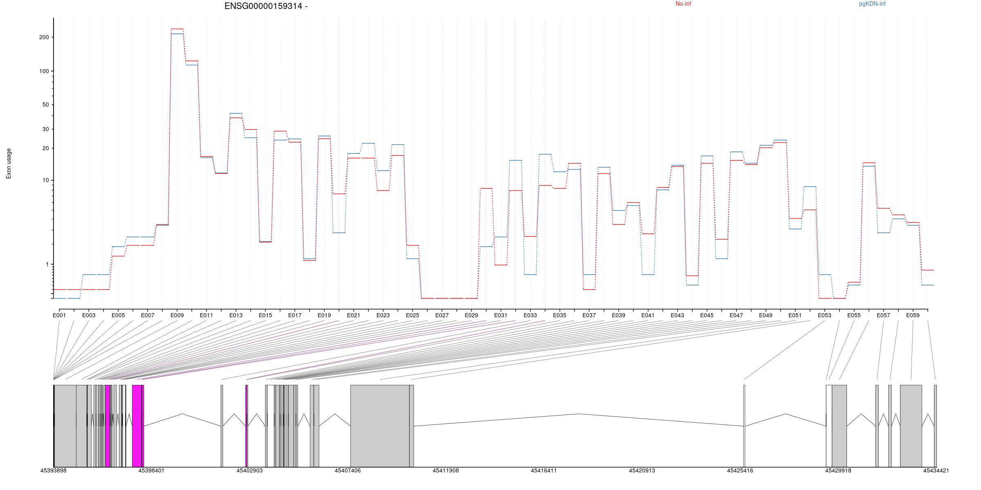The width and height of the screenshot is (981, 490).
Task: Click the Exon usage axis title
Action: click(9, 163)
